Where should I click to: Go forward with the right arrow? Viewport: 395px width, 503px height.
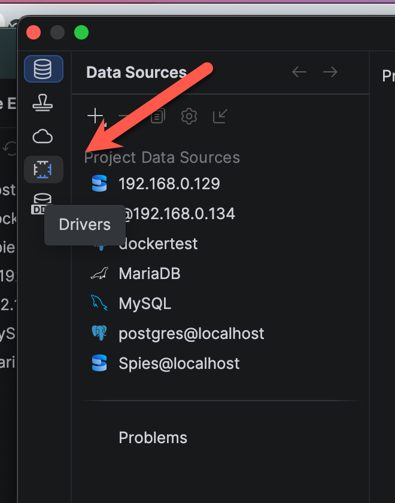330,72
